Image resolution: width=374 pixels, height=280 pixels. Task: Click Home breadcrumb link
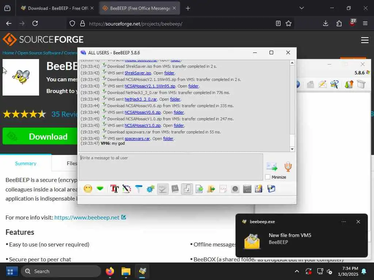click(x=8, y=53)
